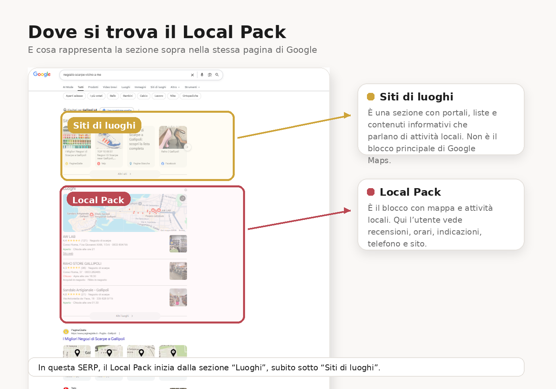This screenshot has width=556, height=389.
Task: Go to the Siti di luoghi tab
Action: 158,87
